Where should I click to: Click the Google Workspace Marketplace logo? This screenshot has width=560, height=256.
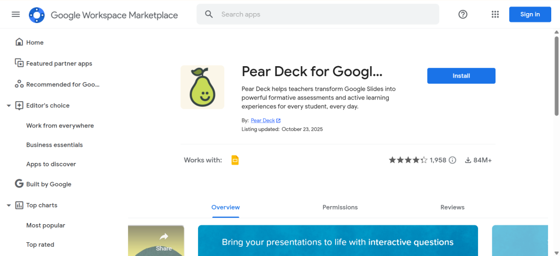point(37,15)
